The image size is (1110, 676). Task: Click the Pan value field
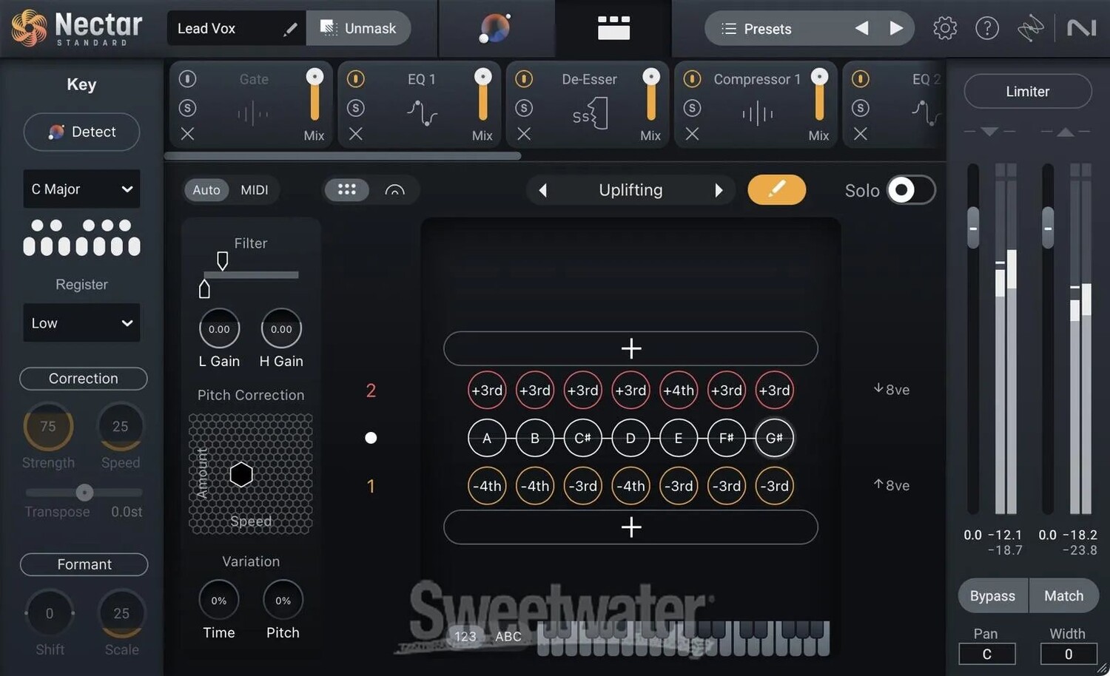coord(986,654)
